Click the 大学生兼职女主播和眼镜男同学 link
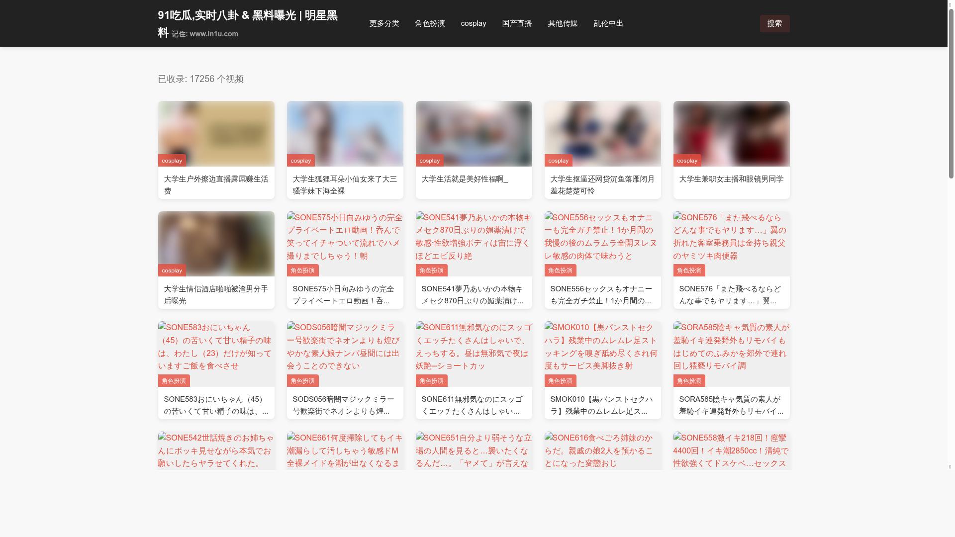The width and height of the screenshot is (955, 537). point(731,179)
